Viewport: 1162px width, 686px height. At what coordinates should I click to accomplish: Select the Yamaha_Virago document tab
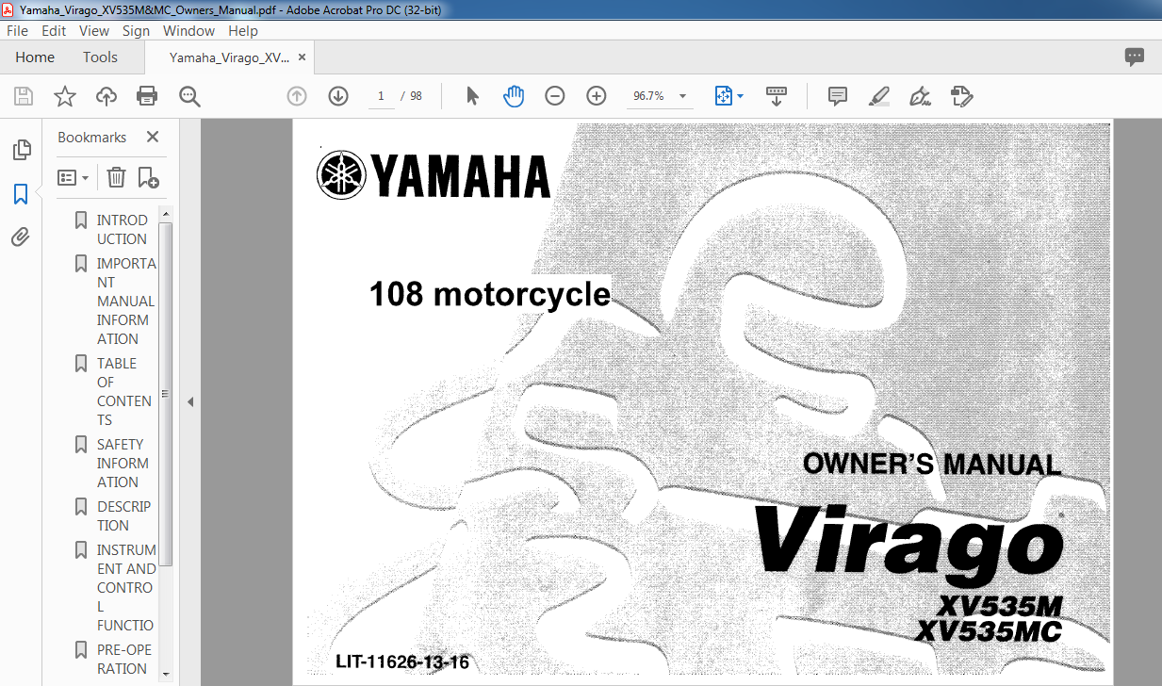229,57
